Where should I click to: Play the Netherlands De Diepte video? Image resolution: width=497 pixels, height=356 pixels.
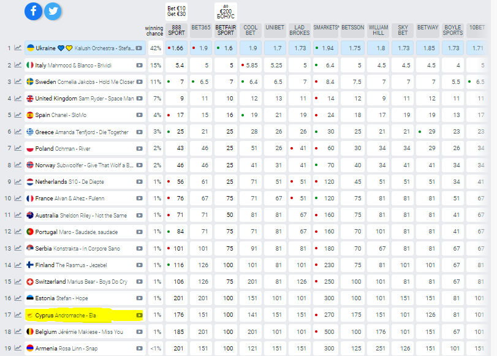click(139, 181)
